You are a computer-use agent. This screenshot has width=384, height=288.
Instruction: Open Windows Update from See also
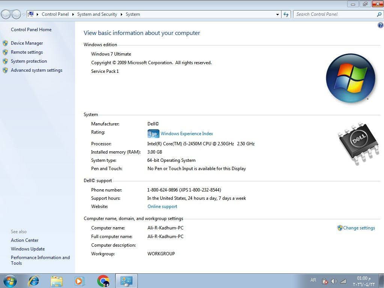click(28, 249)
